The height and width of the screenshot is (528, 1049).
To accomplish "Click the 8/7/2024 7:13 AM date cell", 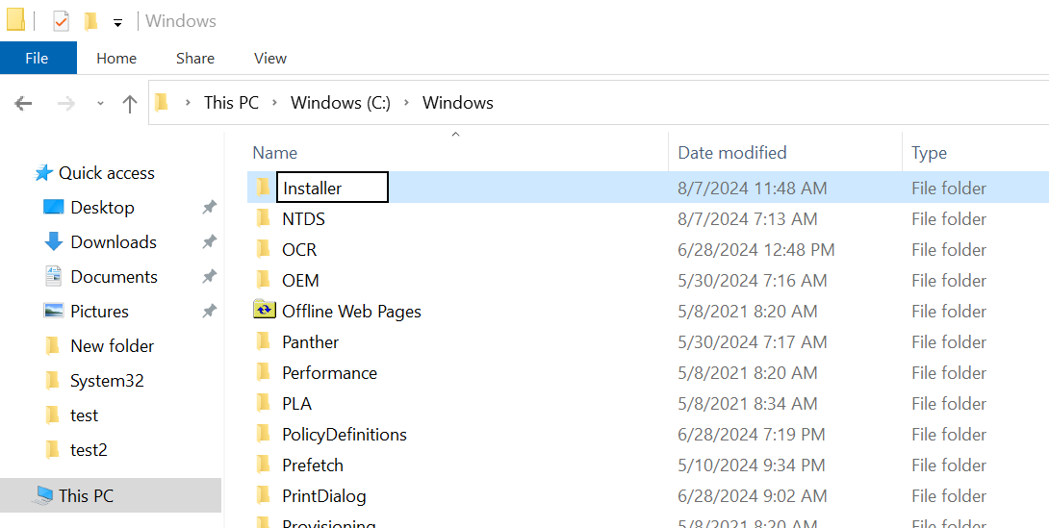I will point(747,218).
